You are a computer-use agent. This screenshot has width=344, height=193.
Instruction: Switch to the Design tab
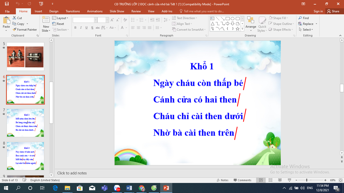[x=54, y=11]
